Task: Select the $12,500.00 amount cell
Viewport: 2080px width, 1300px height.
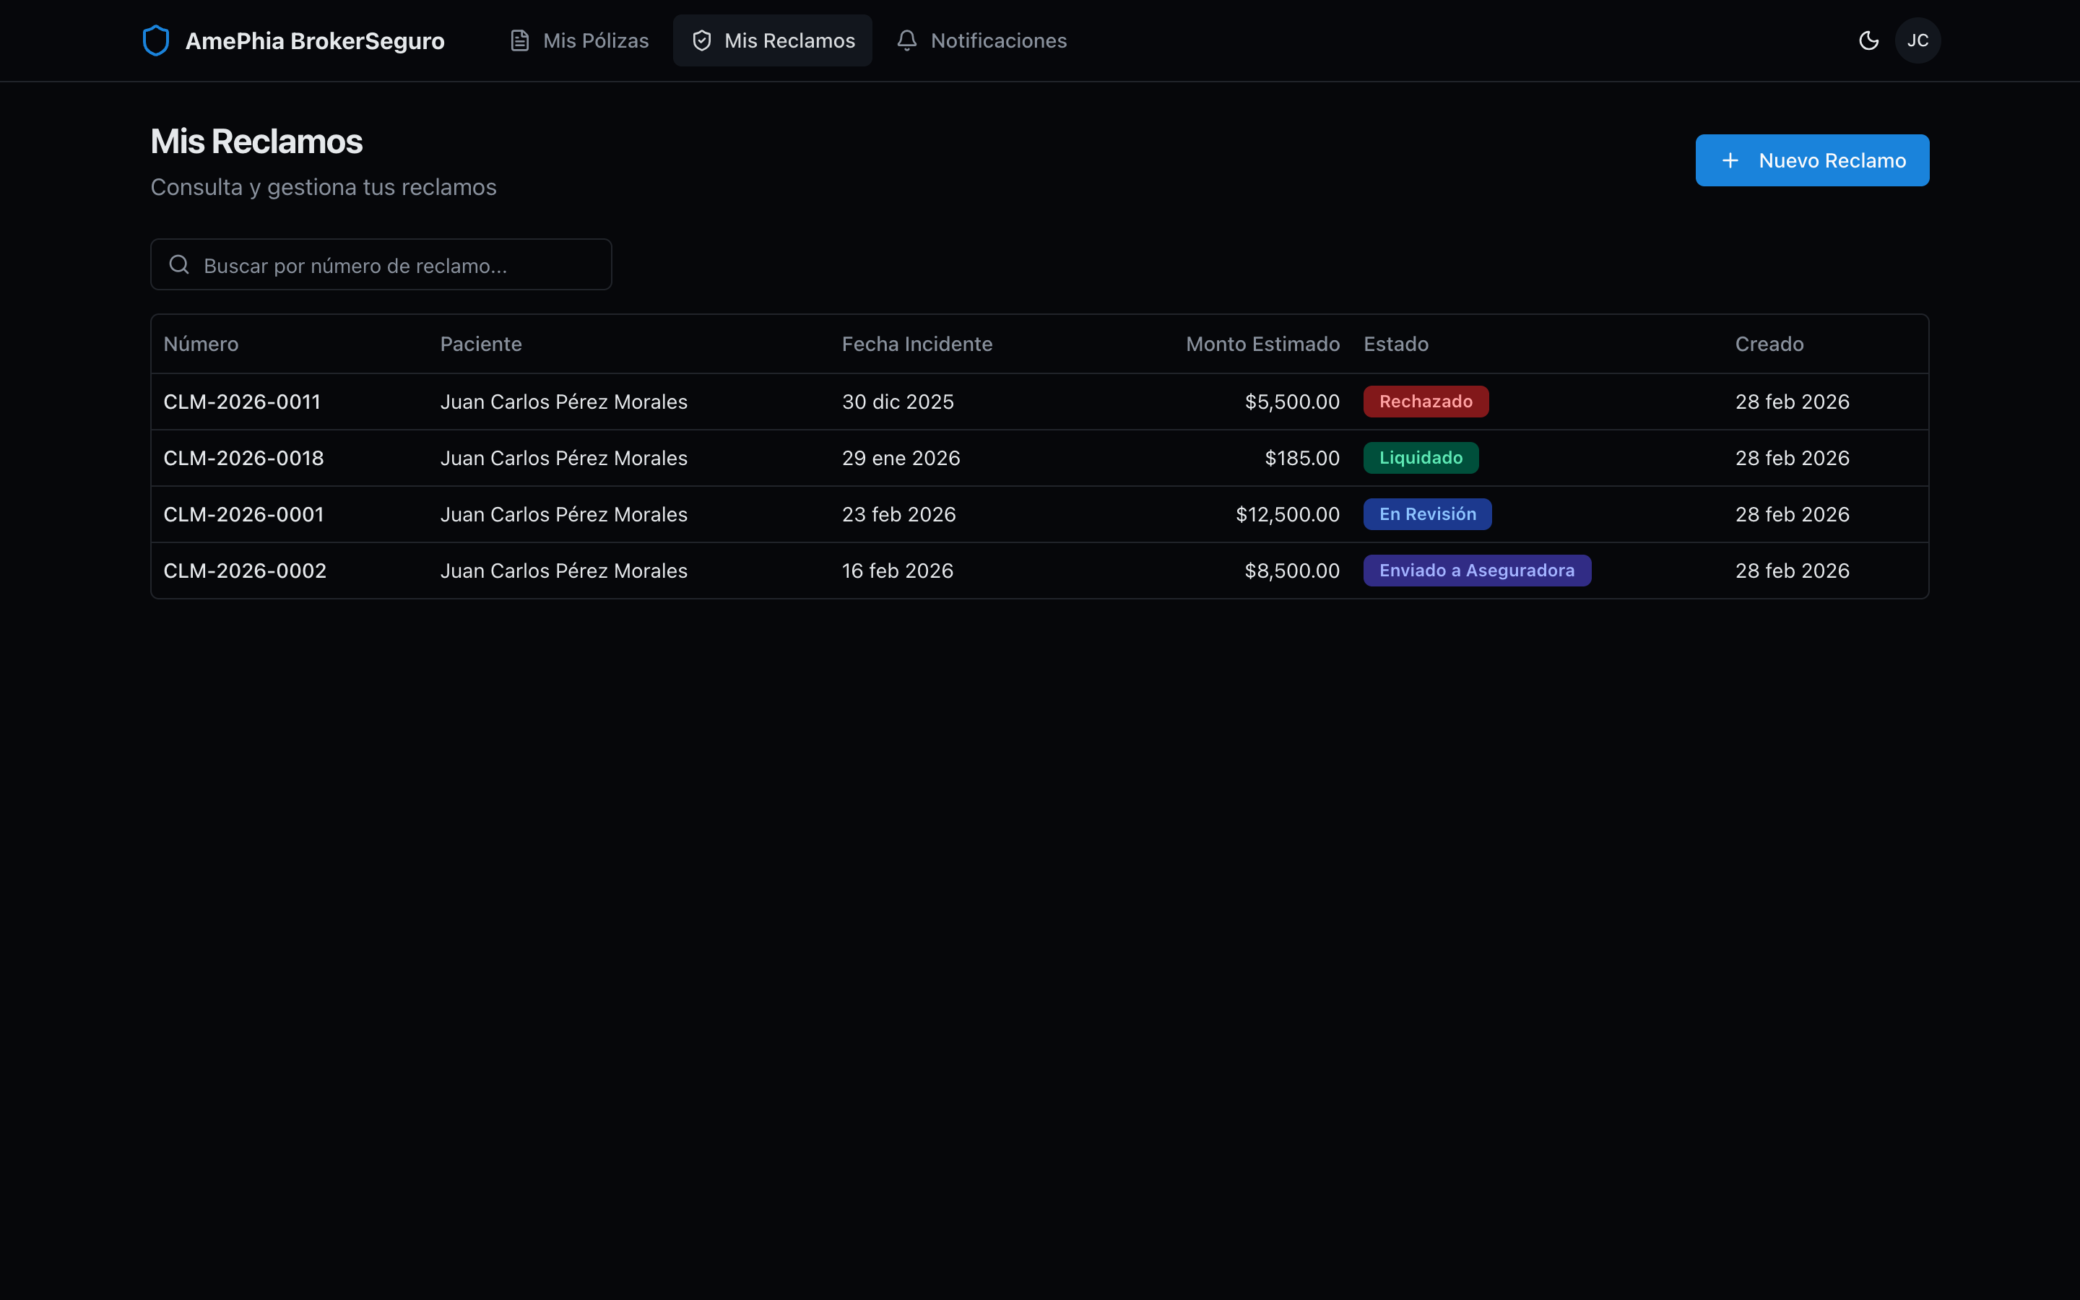Action: tap(1288, 514)
